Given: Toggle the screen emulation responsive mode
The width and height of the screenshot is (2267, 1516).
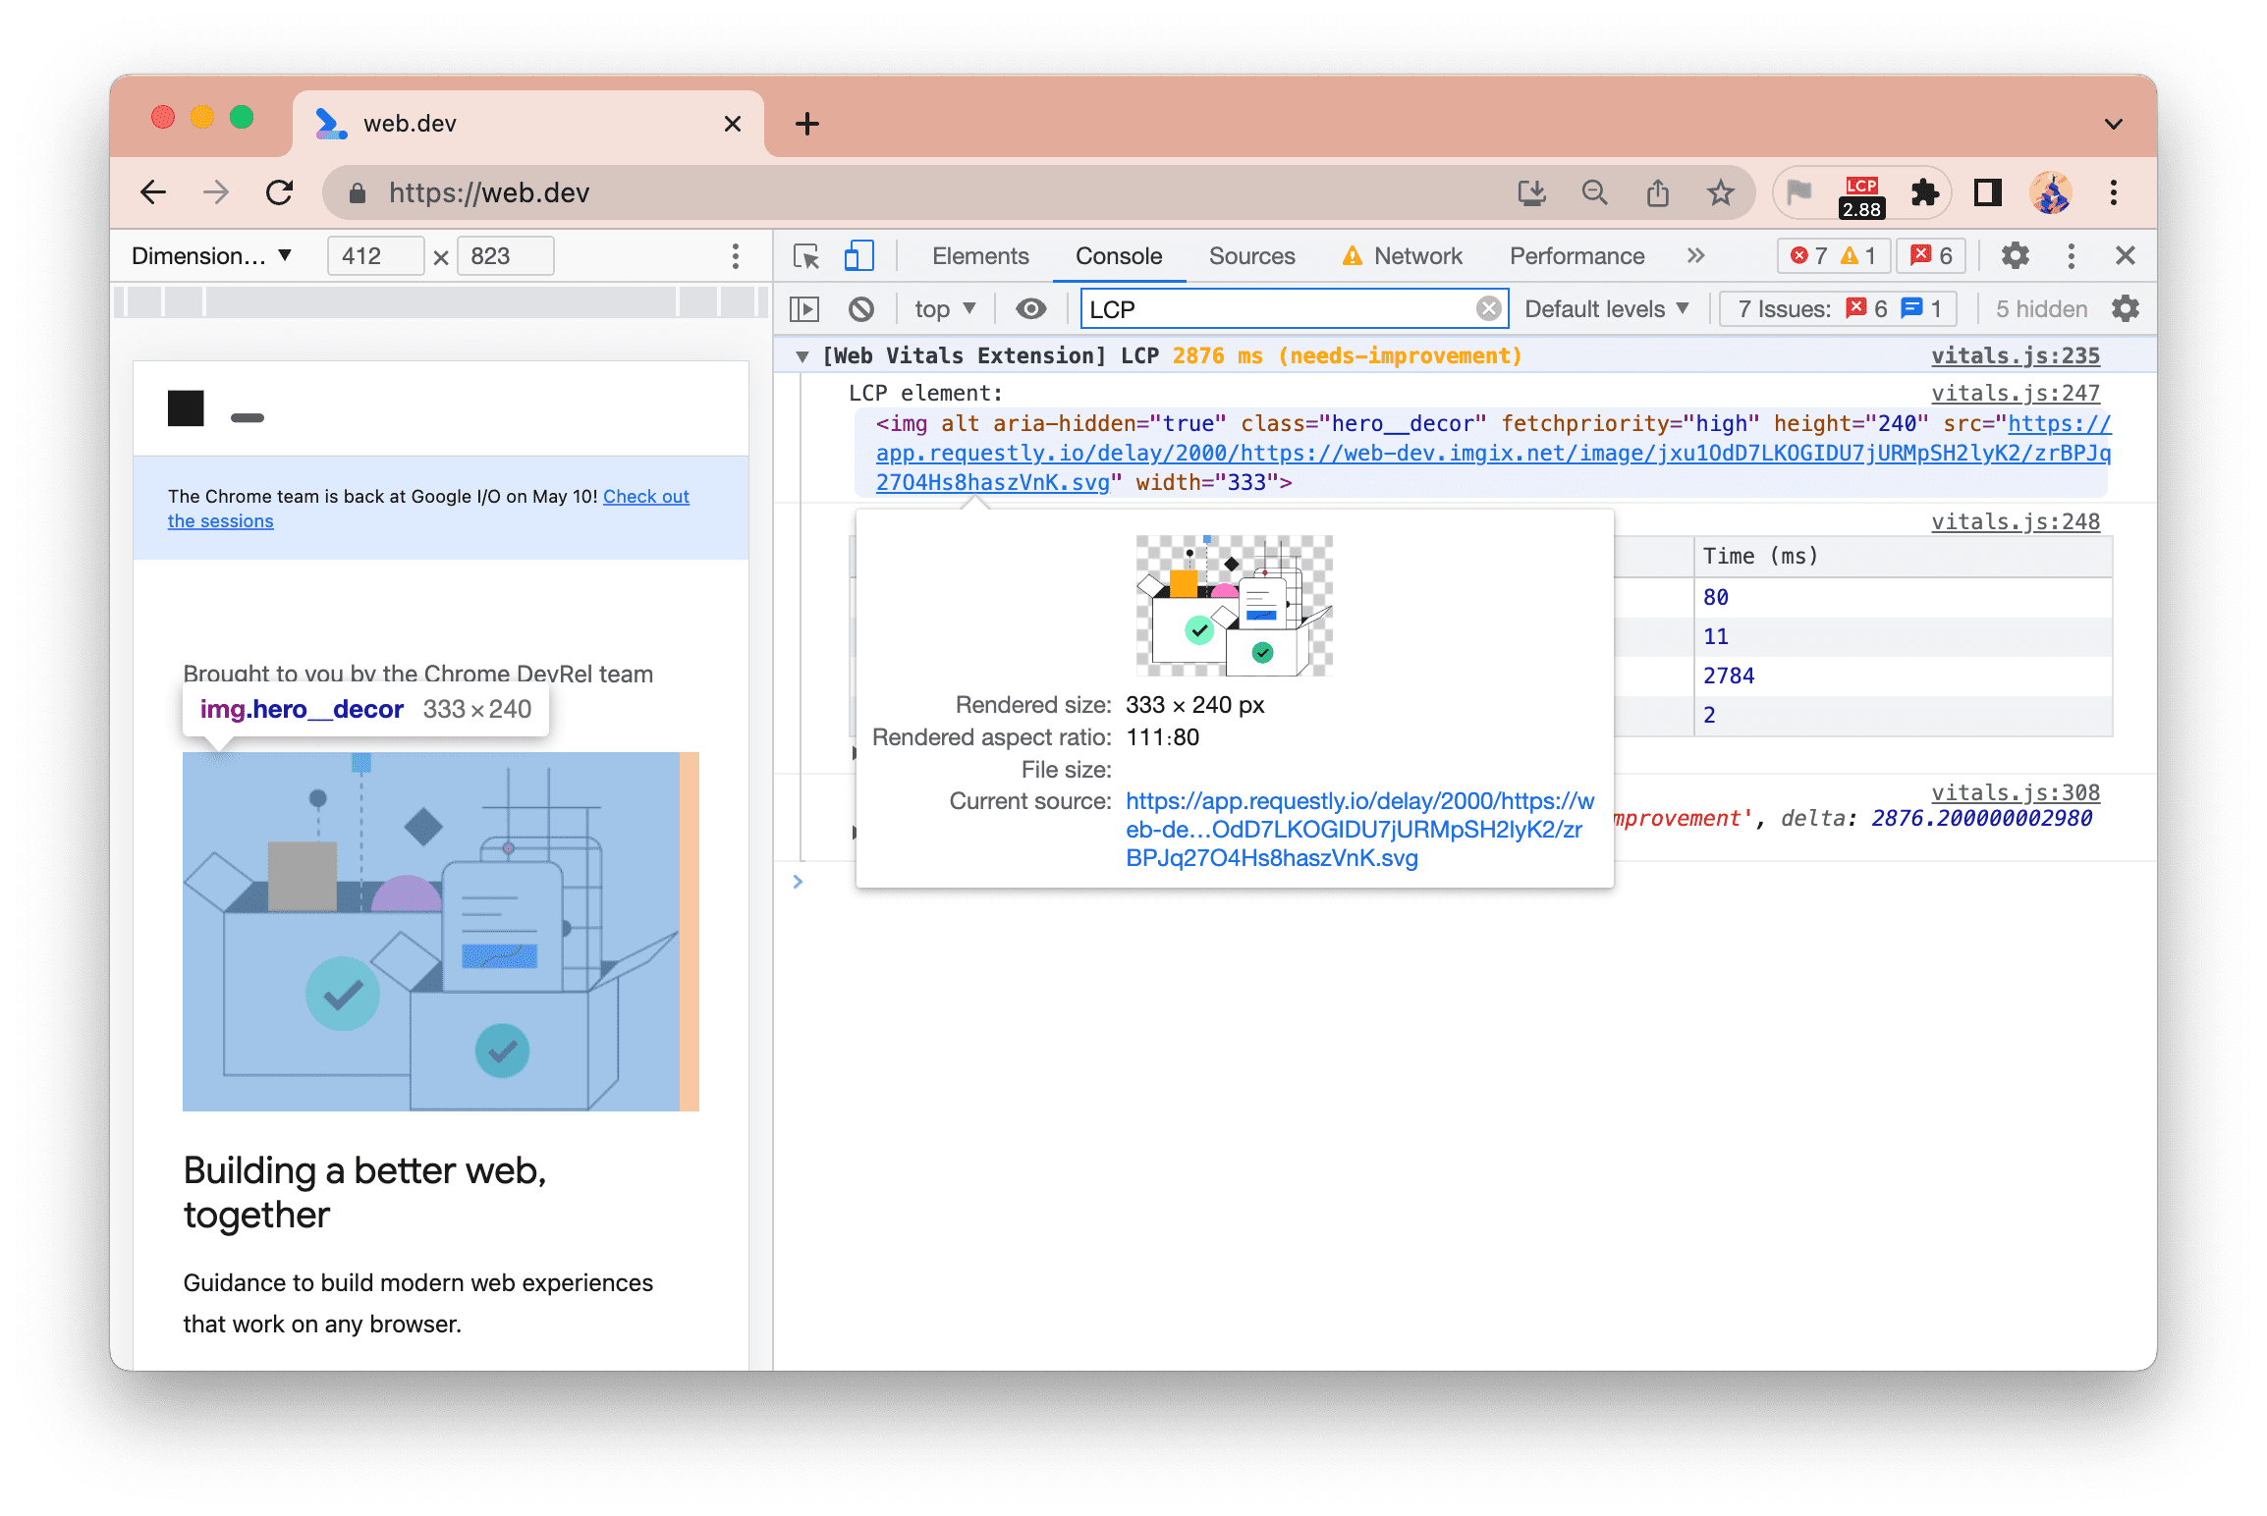Looking at the screenshot, I should coord(859,255).
